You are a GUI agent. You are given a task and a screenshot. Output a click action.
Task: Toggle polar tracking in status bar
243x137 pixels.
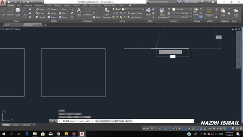(x=170, y=129)
